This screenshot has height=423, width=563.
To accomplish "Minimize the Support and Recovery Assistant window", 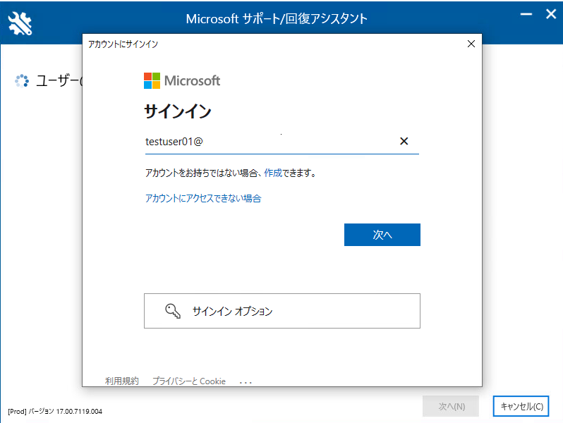I will pyautogui.click(x=526, y=14).
